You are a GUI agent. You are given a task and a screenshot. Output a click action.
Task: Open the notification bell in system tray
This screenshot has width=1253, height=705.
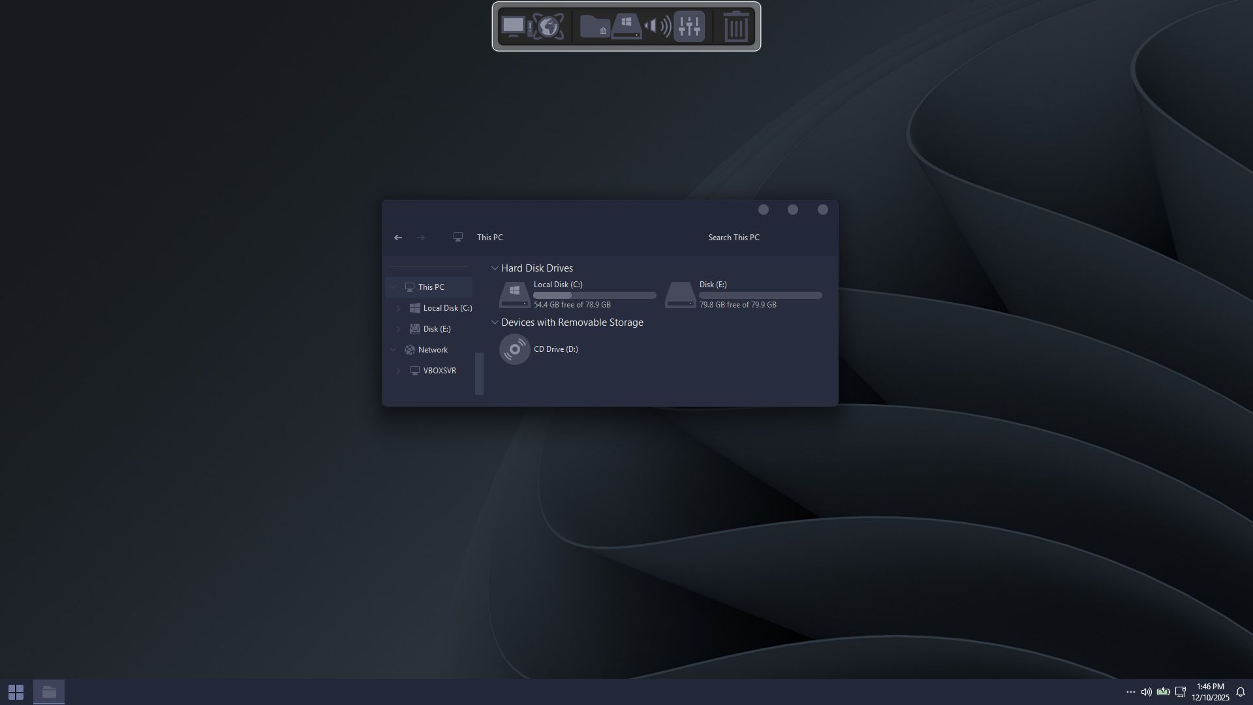pyautogui.click(x=1241, y=692)
